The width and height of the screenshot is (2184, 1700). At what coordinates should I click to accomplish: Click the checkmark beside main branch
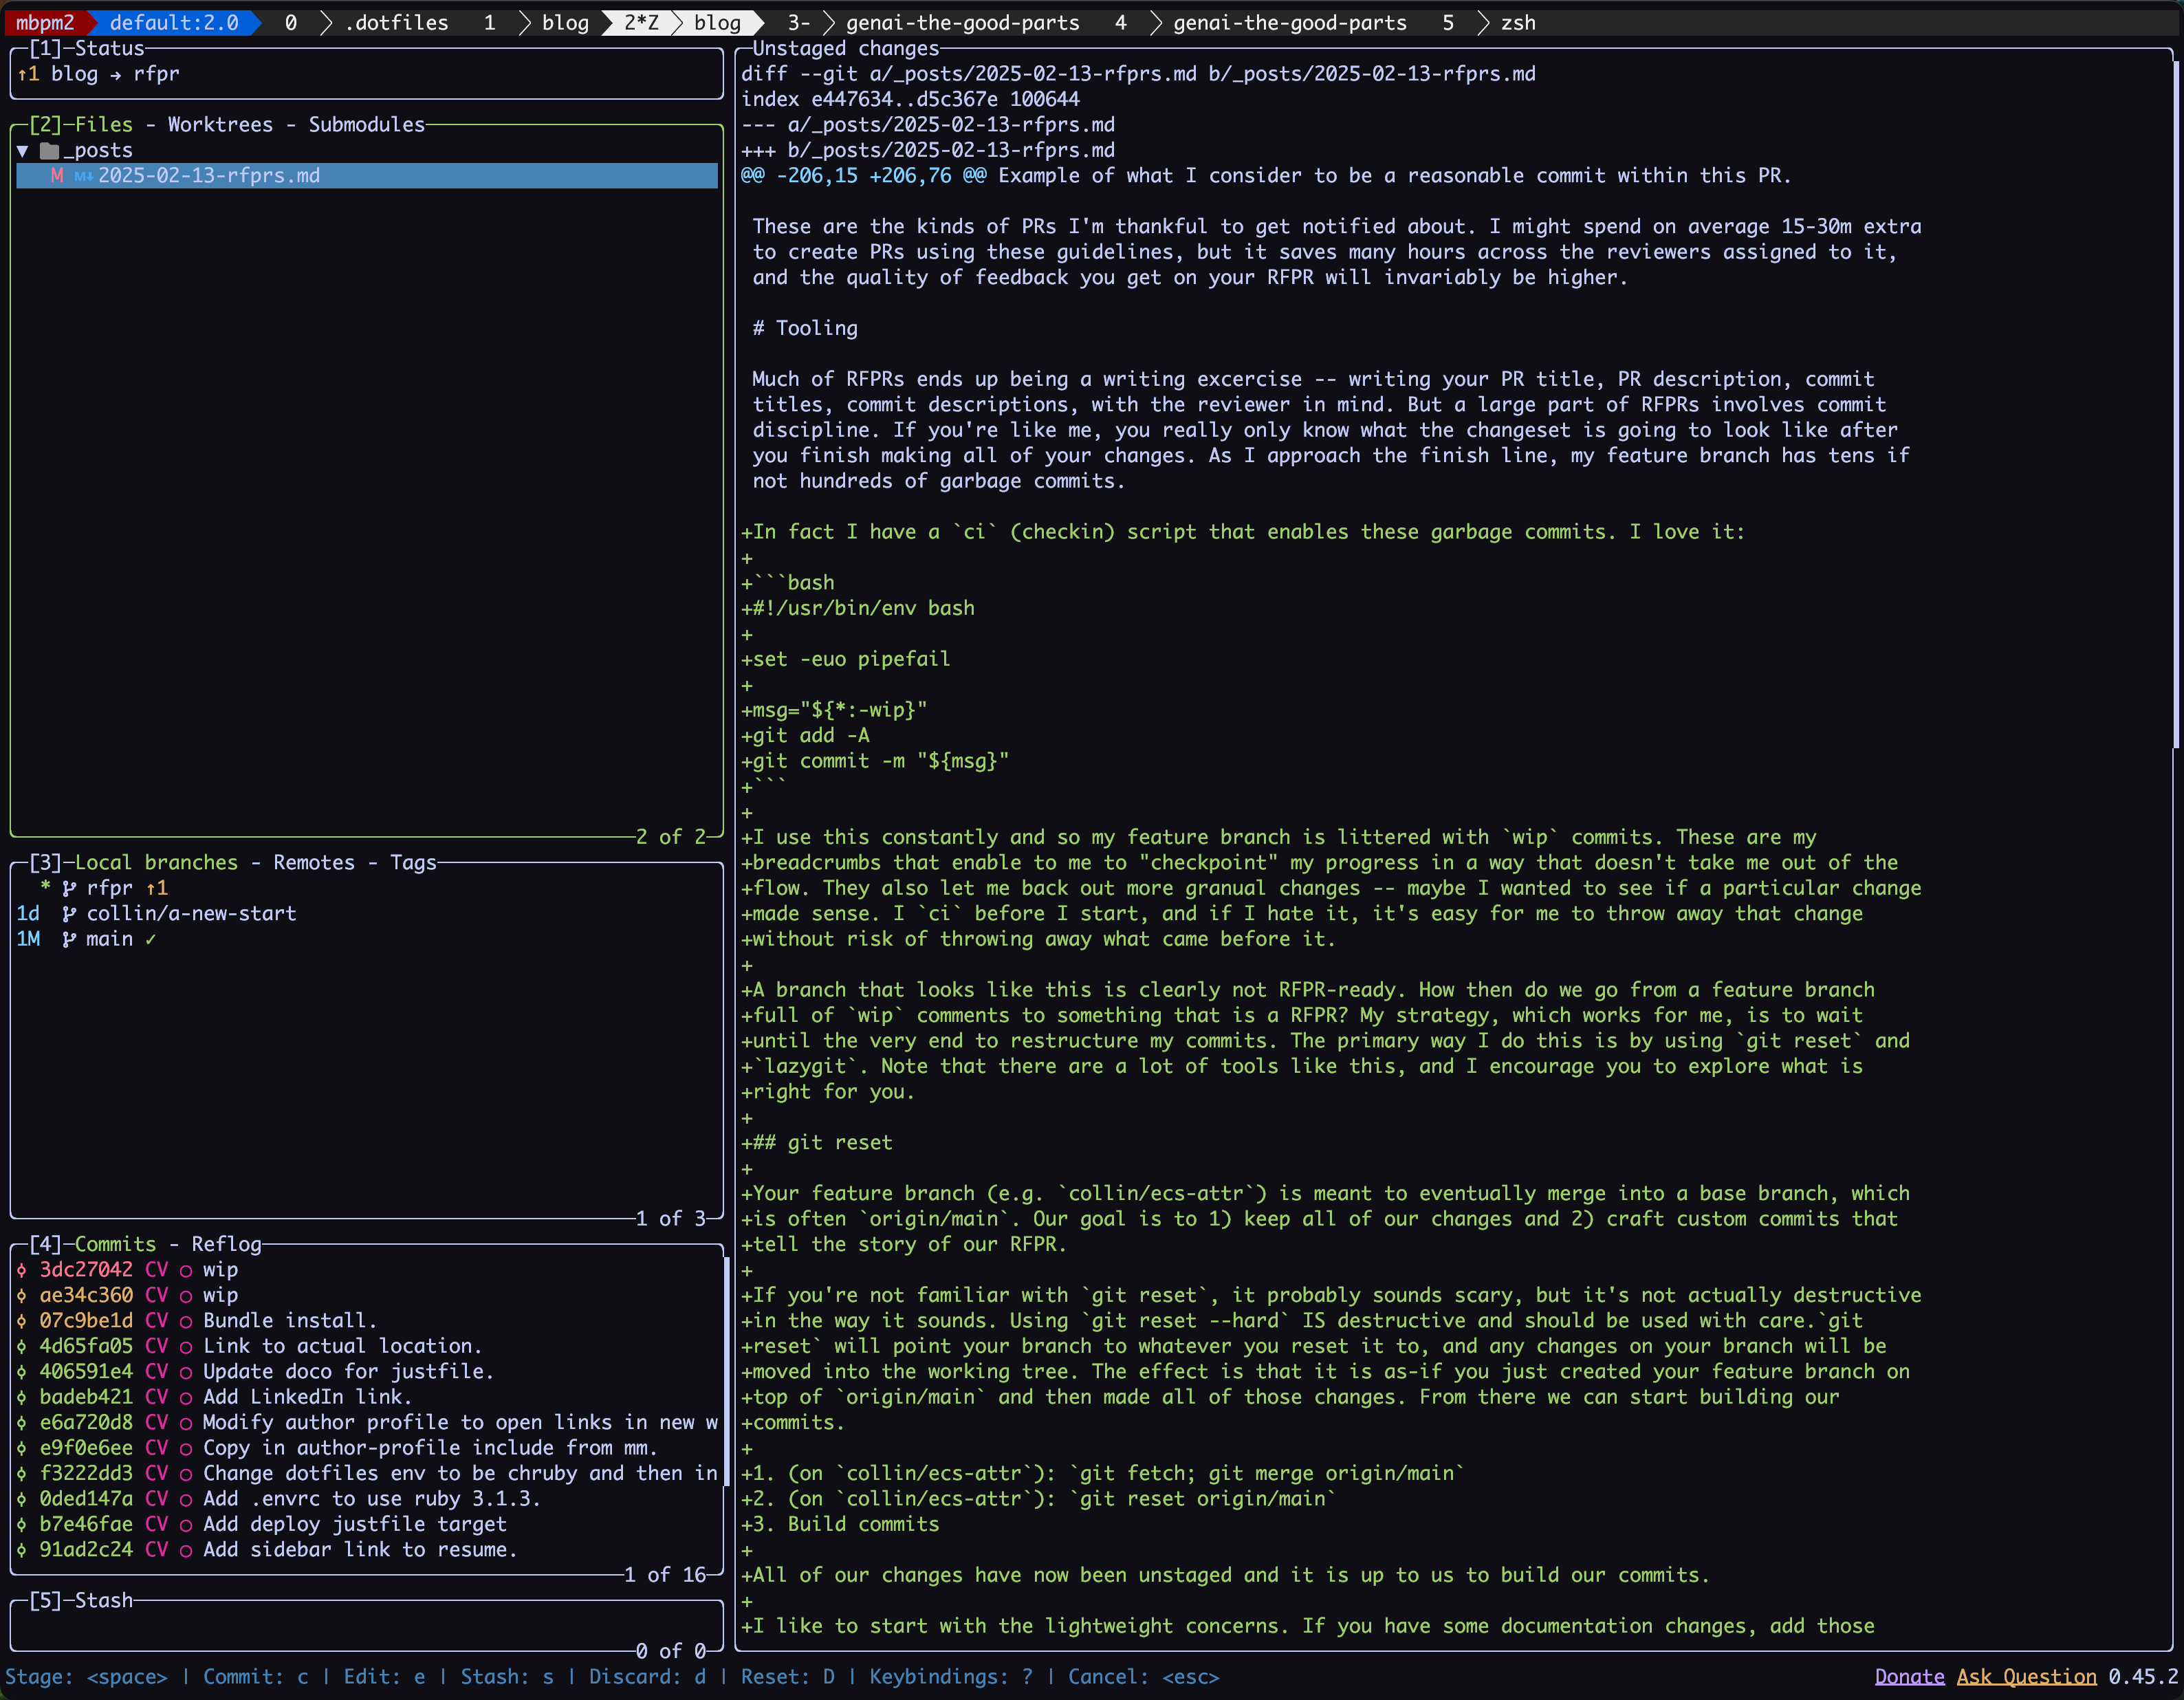[x=151, y=939]
